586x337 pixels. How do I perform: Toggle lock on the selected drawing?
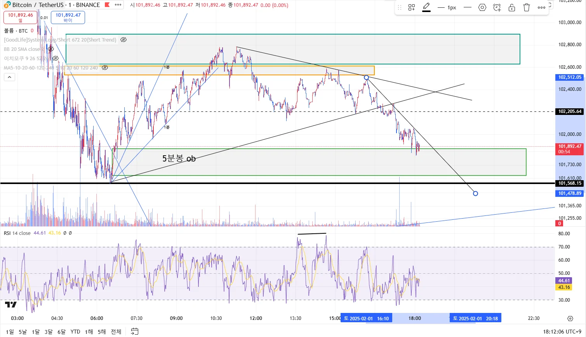tap(512, 7)
